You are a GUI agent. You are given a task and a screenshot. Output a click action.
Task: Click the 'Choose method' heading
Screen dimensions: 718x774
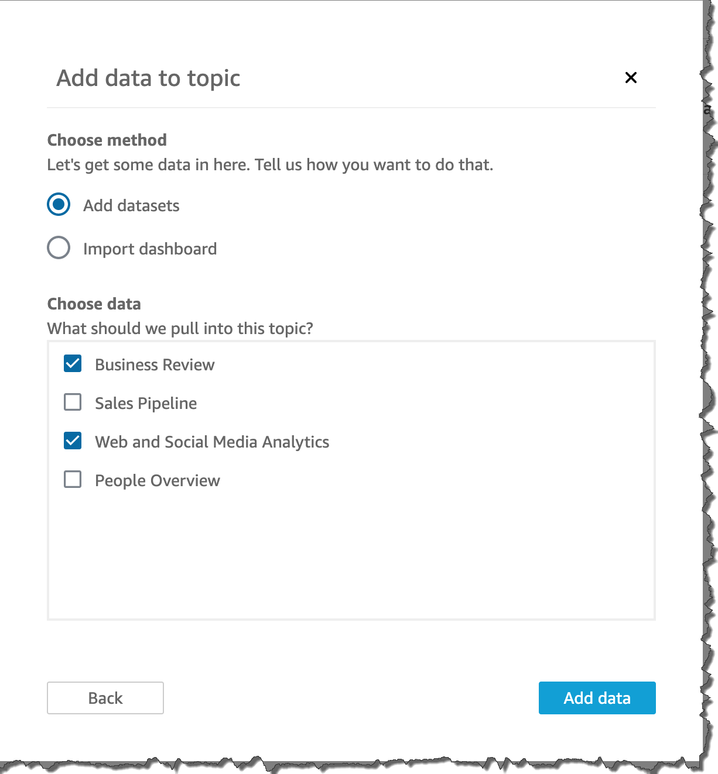[x=107, y=140]
